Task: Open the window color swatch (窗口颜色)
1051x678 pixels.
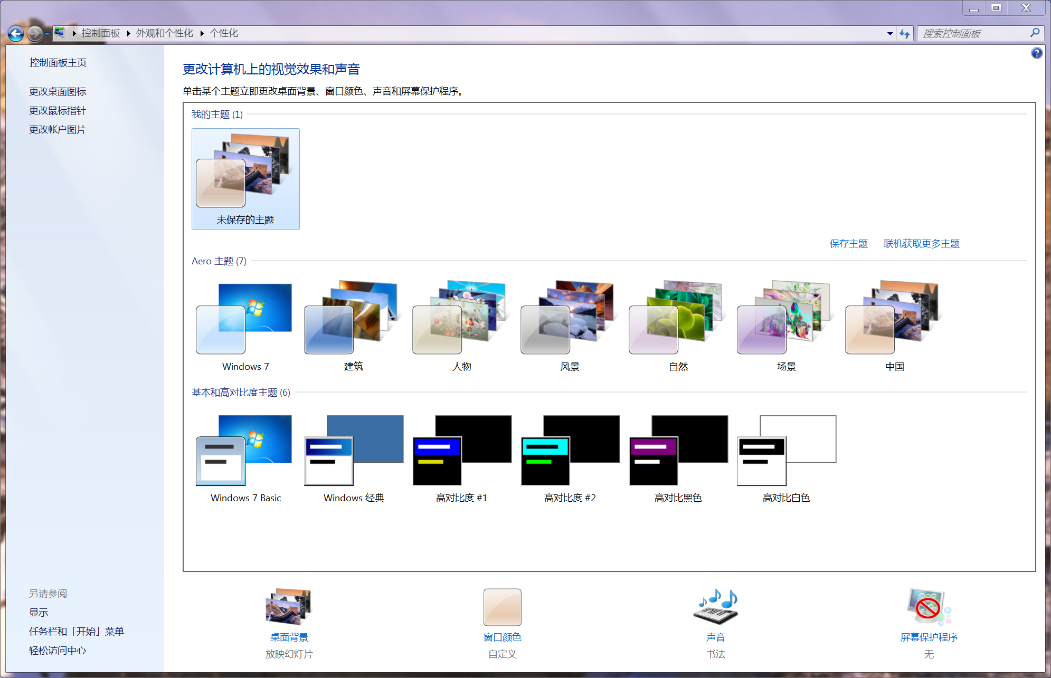Action: (502, 607)
